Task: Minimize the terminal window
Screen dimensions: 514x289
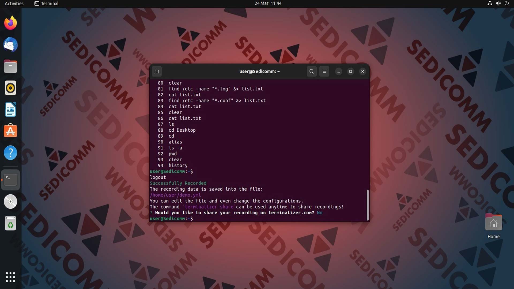Action: [x=339, y=71]
